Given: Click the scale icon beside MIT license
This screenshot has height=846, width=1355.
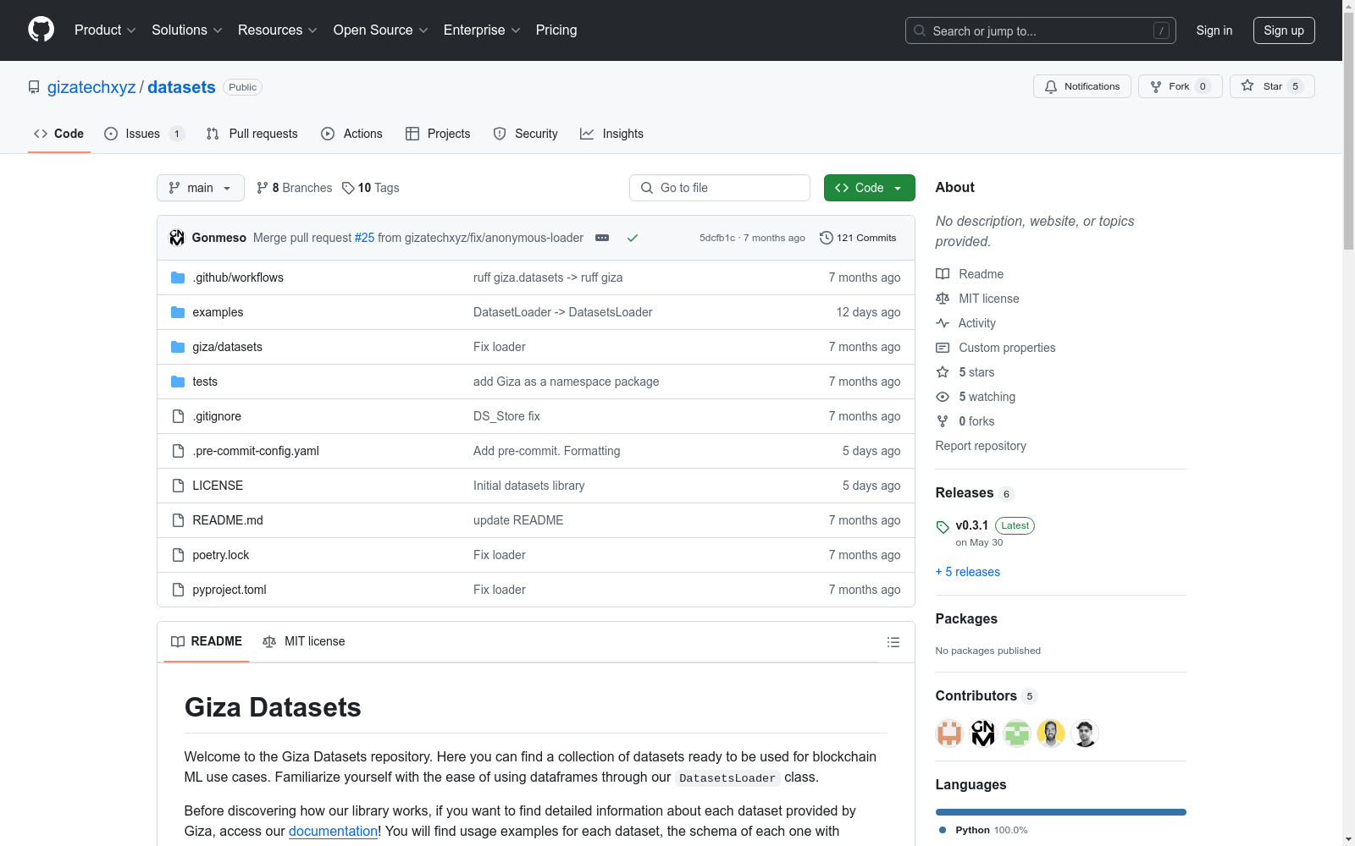Looking at the screenshot, I should point(943,299).
